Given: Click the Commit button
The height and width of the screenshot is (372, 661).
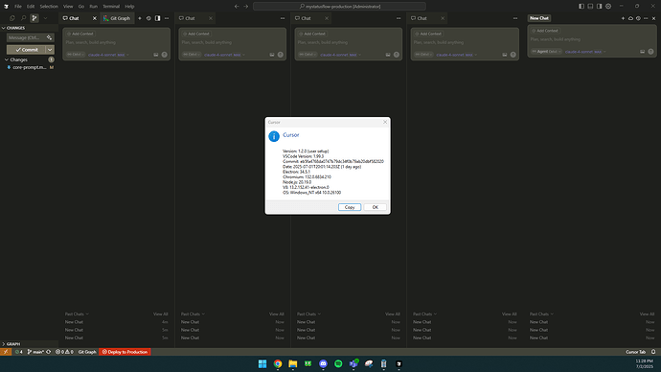Looking at the screenshot, I should [26, 49].
